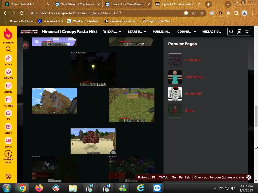
Task: Open Espectral McGee bookmark
Action: [156, 21]
